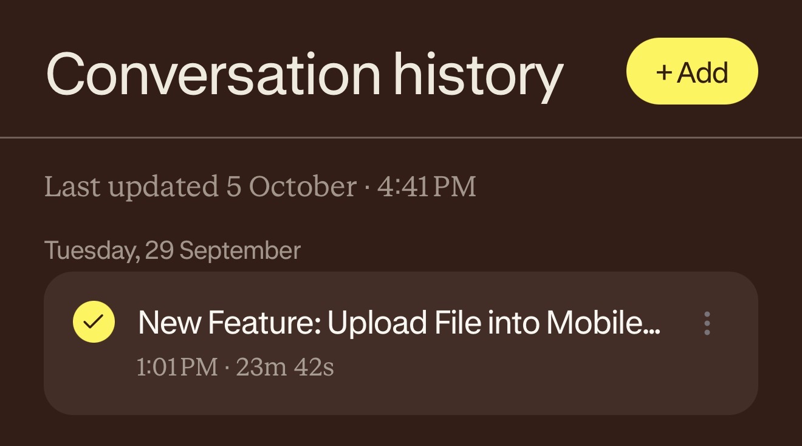Open the New Feature: Upload File conversation title
802x446 pixels.
click(x=399, y=323)
